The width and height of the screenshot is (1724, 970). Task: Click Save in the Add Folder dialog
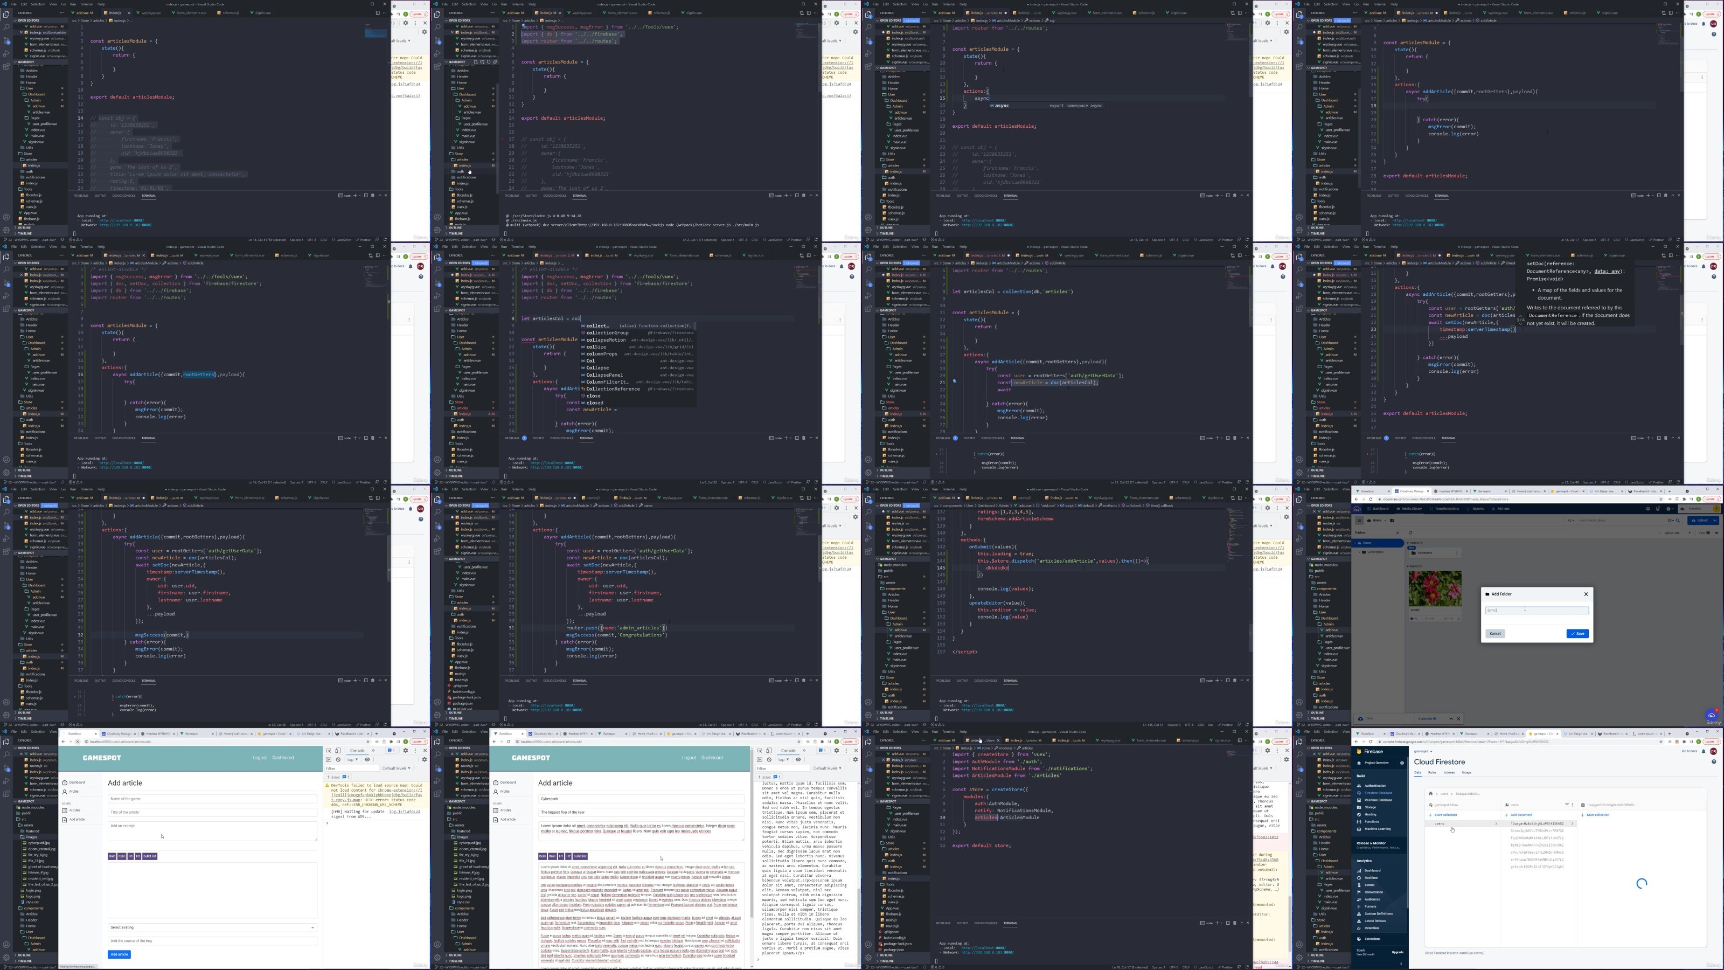(1577, 633)
